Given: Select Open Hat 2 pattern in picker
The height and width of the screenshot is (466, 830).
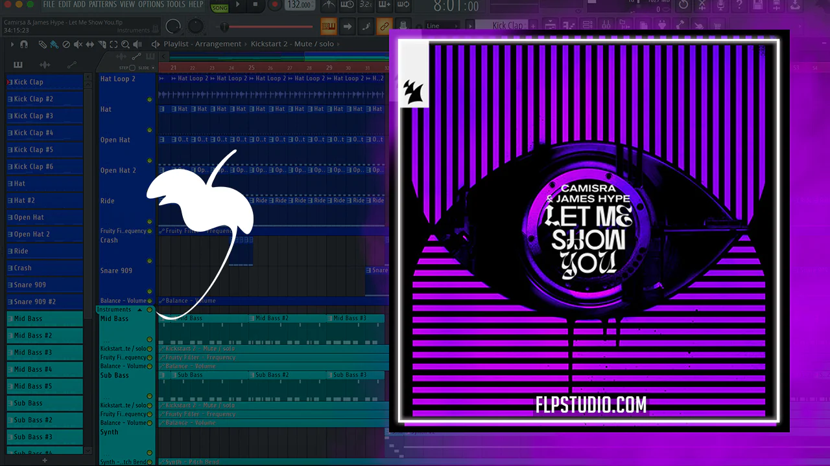Looking at the screenshot, I should [x=45, y=234].
